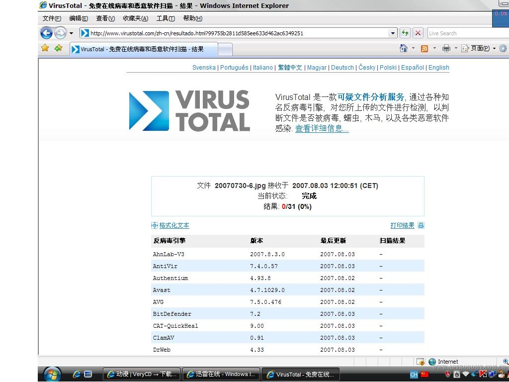
Task: Click the red shield tray icon
Action: click(448, 375)
